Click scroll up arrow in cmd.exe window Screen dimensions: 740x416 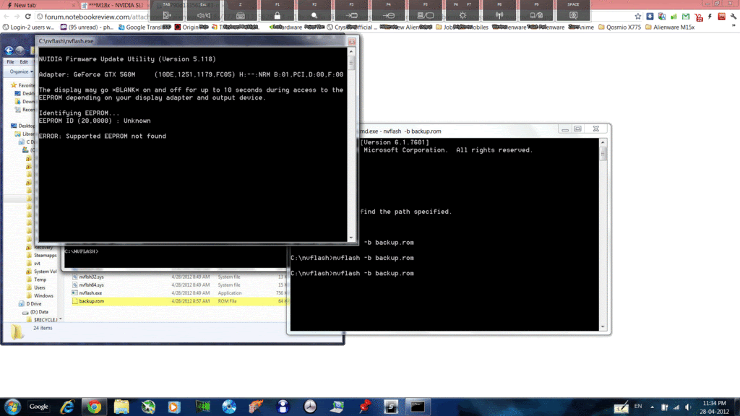(x=603, y=142)
